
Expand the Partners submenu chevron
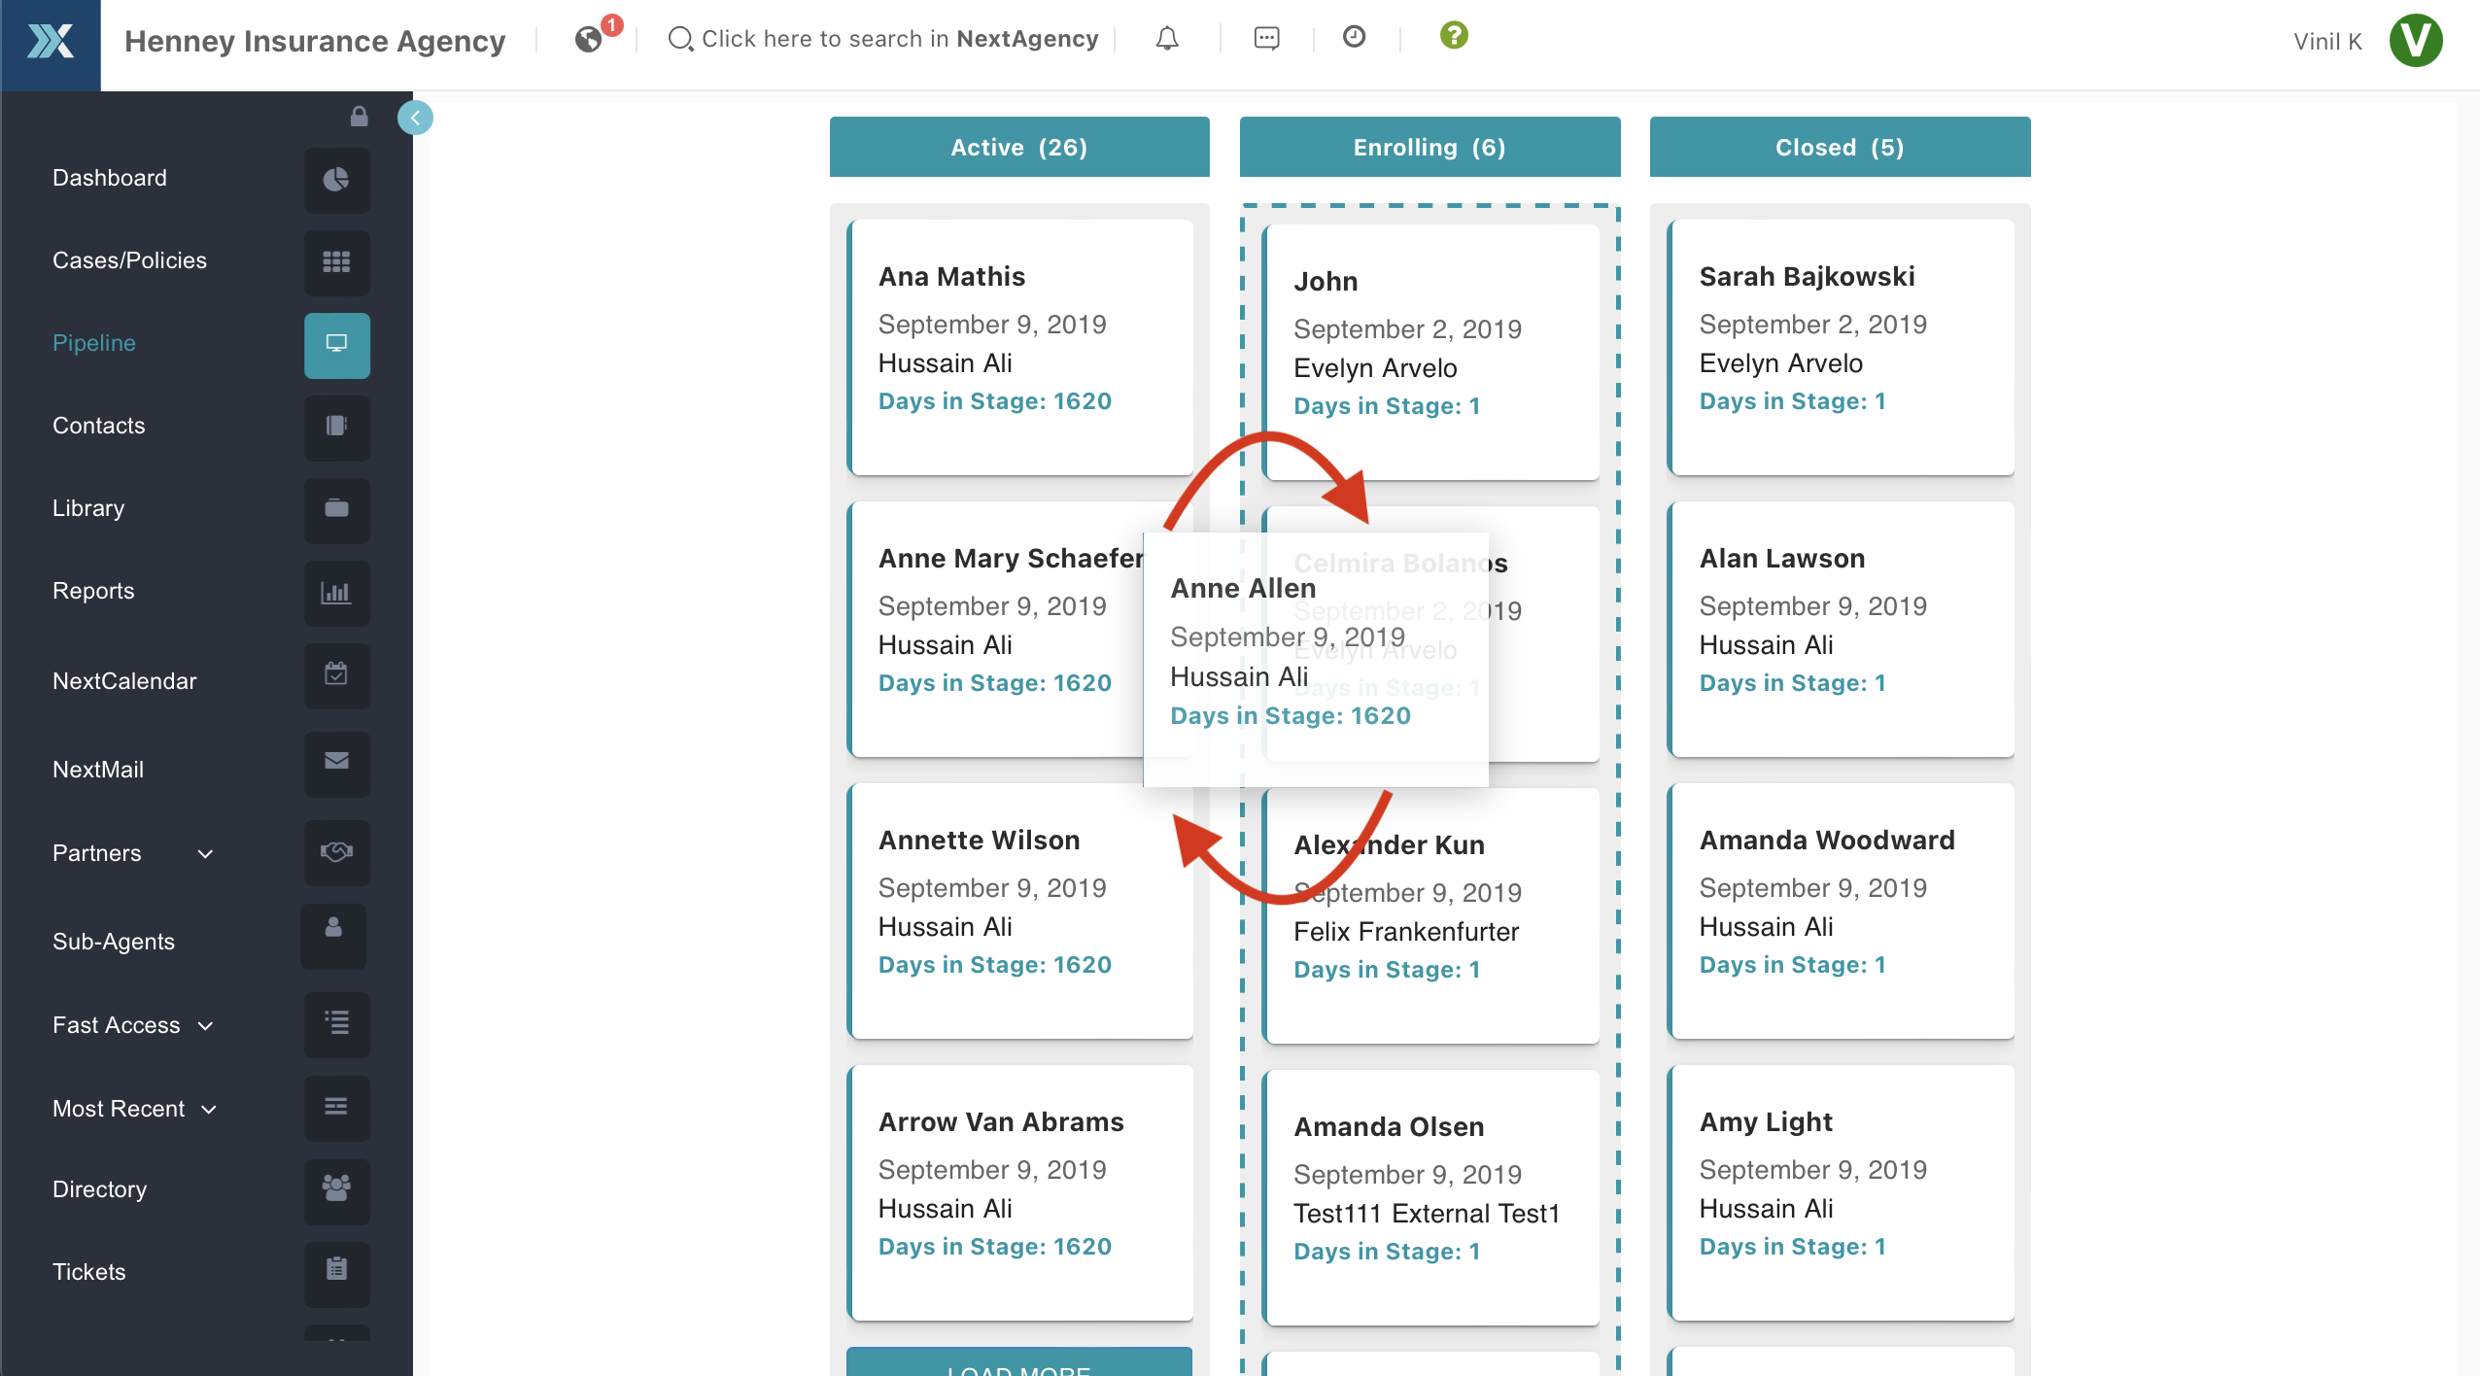(205, 854)
